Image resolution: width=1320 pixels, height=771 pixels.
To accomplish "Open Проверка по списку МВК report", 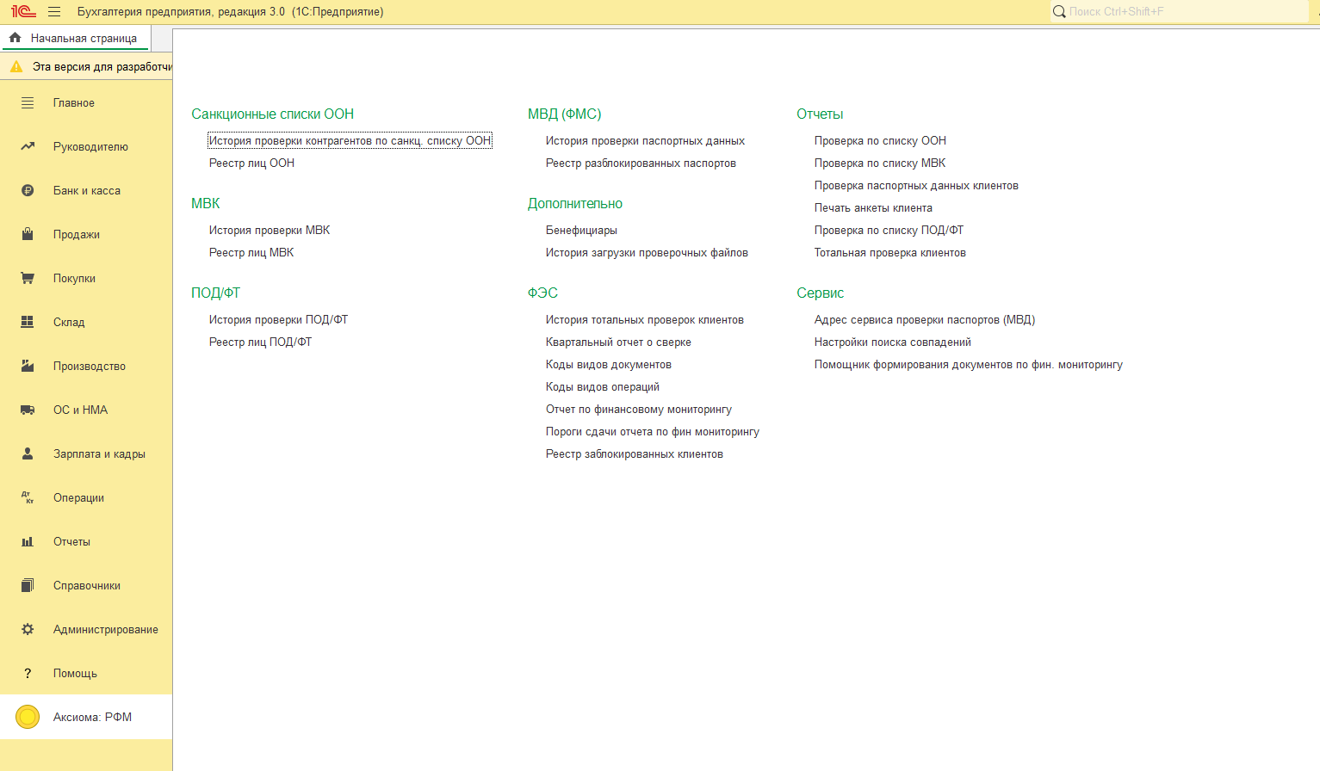I will coord(880,163).
